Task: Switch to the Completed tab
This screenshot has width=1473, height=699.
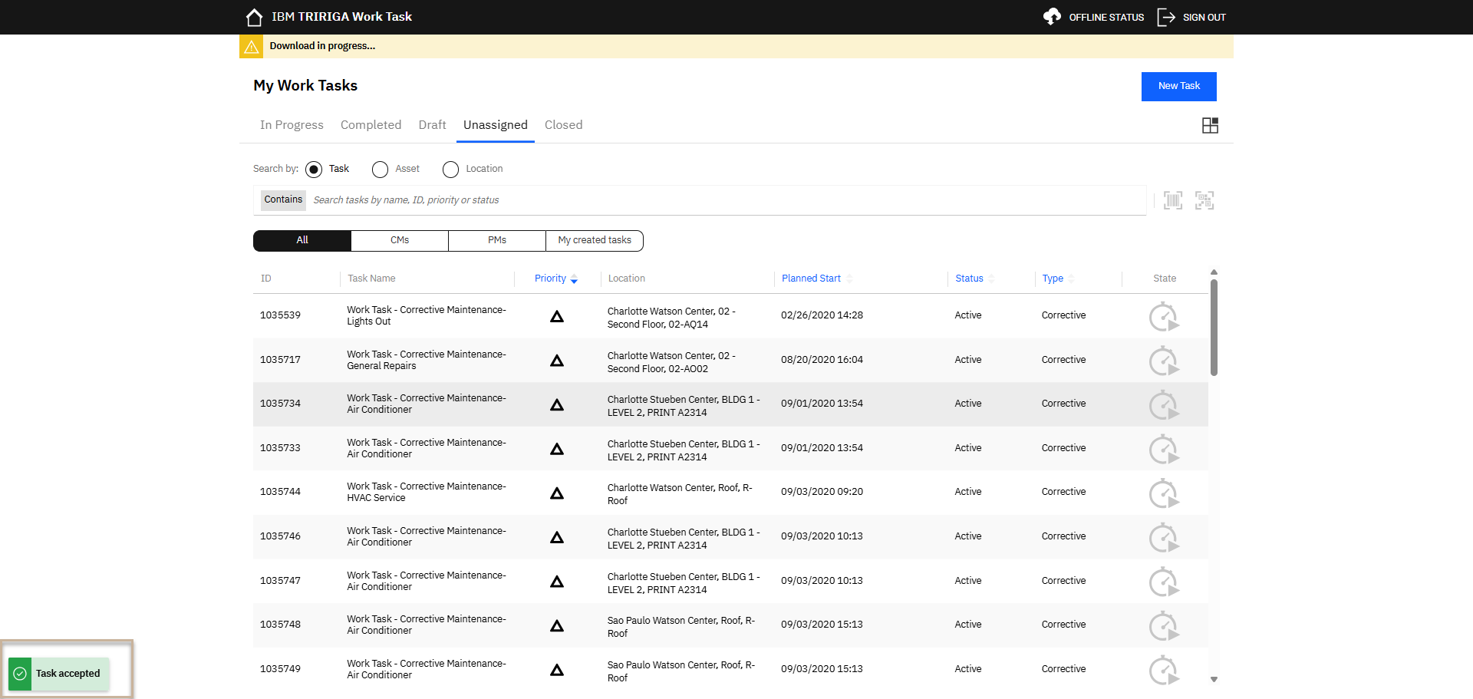Action: pos(371,125)
